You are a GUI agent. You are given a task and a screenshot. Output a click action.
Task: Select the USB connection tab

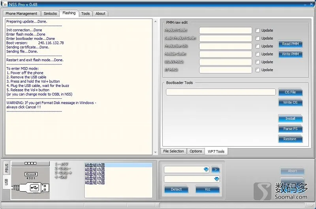coord(6,182)
